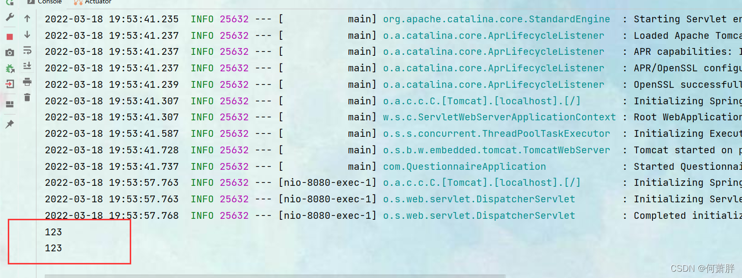Click message 'Tomcat started on p'
Viewport: 742px width, 278px height.
[688, 150]
